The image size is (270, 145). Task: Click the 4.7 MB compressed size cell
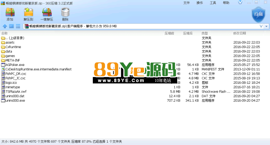pyautogui.click(x=193, y=74)
